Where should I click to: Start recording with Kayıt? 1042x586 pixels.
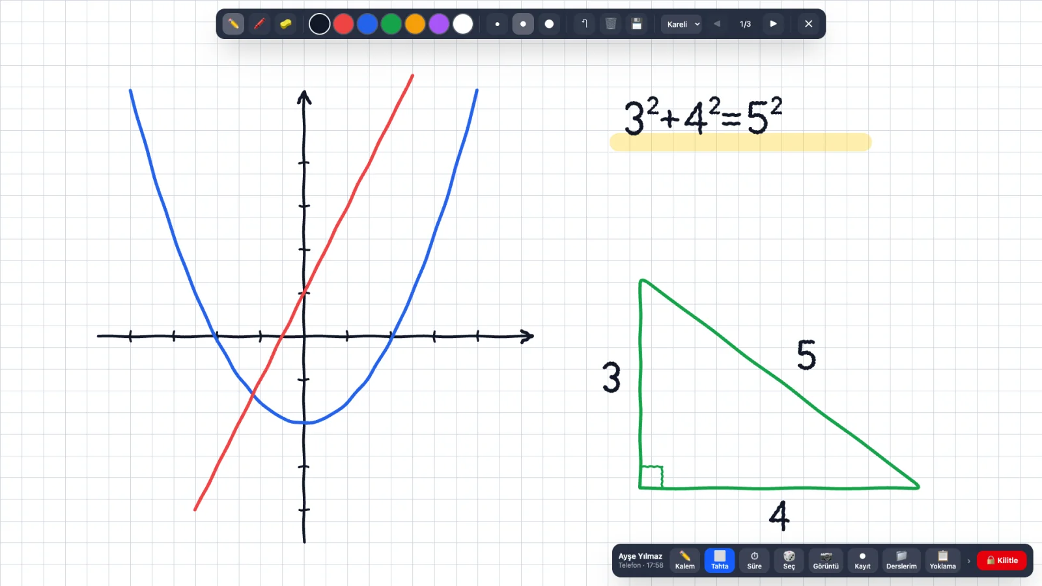click(862, 560)
